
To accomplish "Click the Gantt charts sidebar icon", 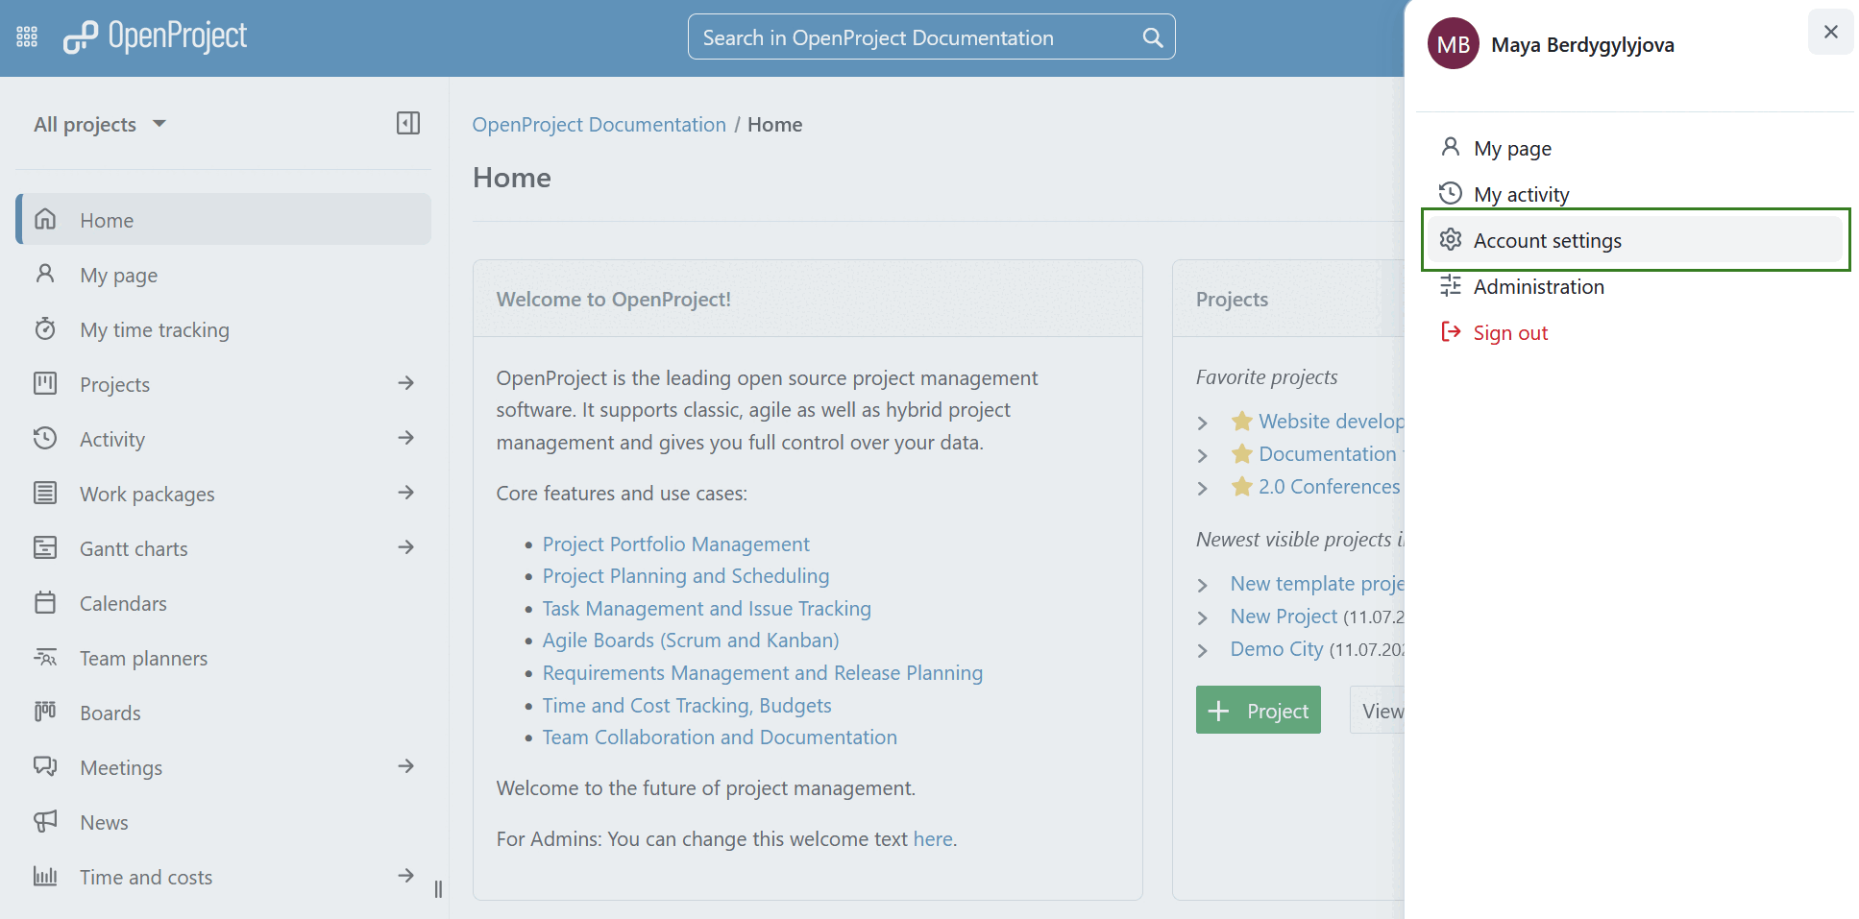I will 45,547.
